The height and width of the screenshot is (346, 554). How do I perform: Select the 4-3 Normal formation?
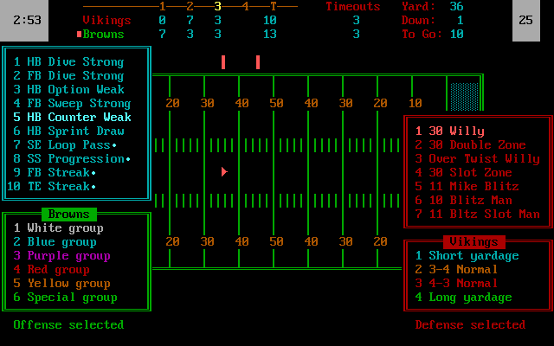click(x=456, y=283)
